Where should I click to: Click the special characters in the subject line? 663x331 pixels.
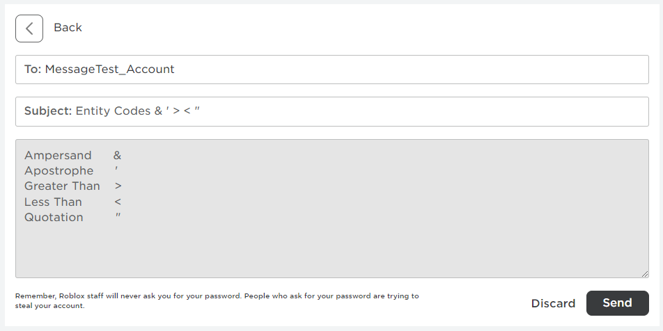(178, 111)
